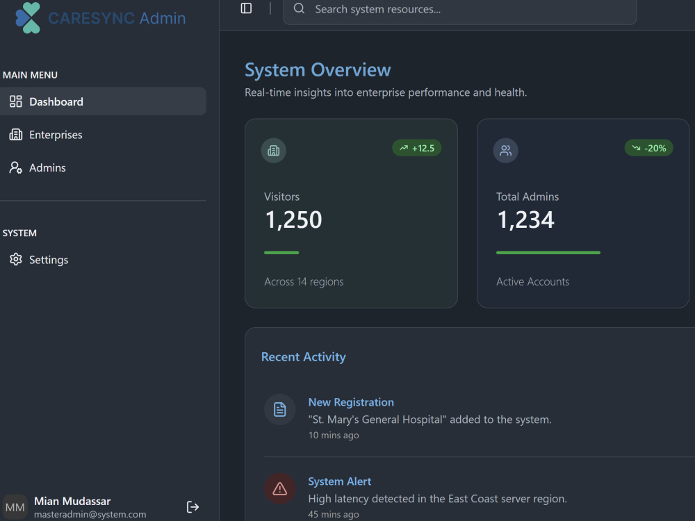
Task: Click the 10 mins ago timestamp
Action: (x=334, y=435)
